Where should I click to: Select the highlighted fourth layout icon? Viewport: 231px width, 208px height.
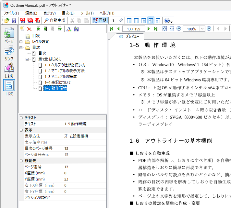pyautogui.click(x=151, y=20)
